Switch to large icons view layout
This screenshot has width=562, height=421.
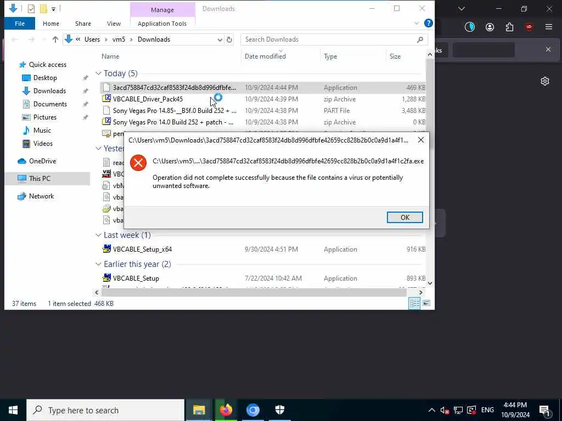tap(426, 304)
